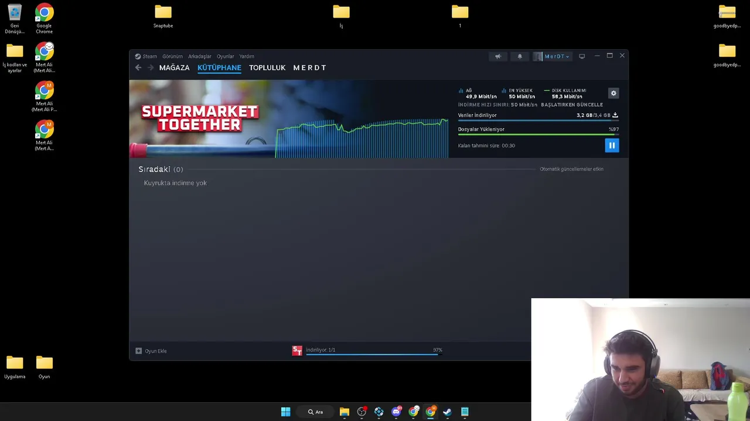Open Steam notifications bell
The width and height of the screenshot is (750, 421).
[520, 56]
